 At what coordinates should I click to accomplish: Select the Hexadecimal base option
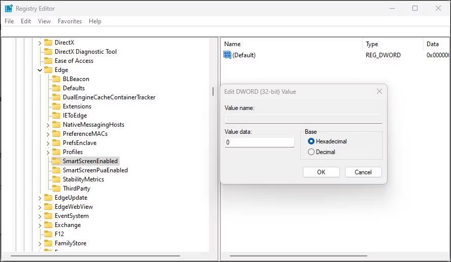tap(311, 141)
